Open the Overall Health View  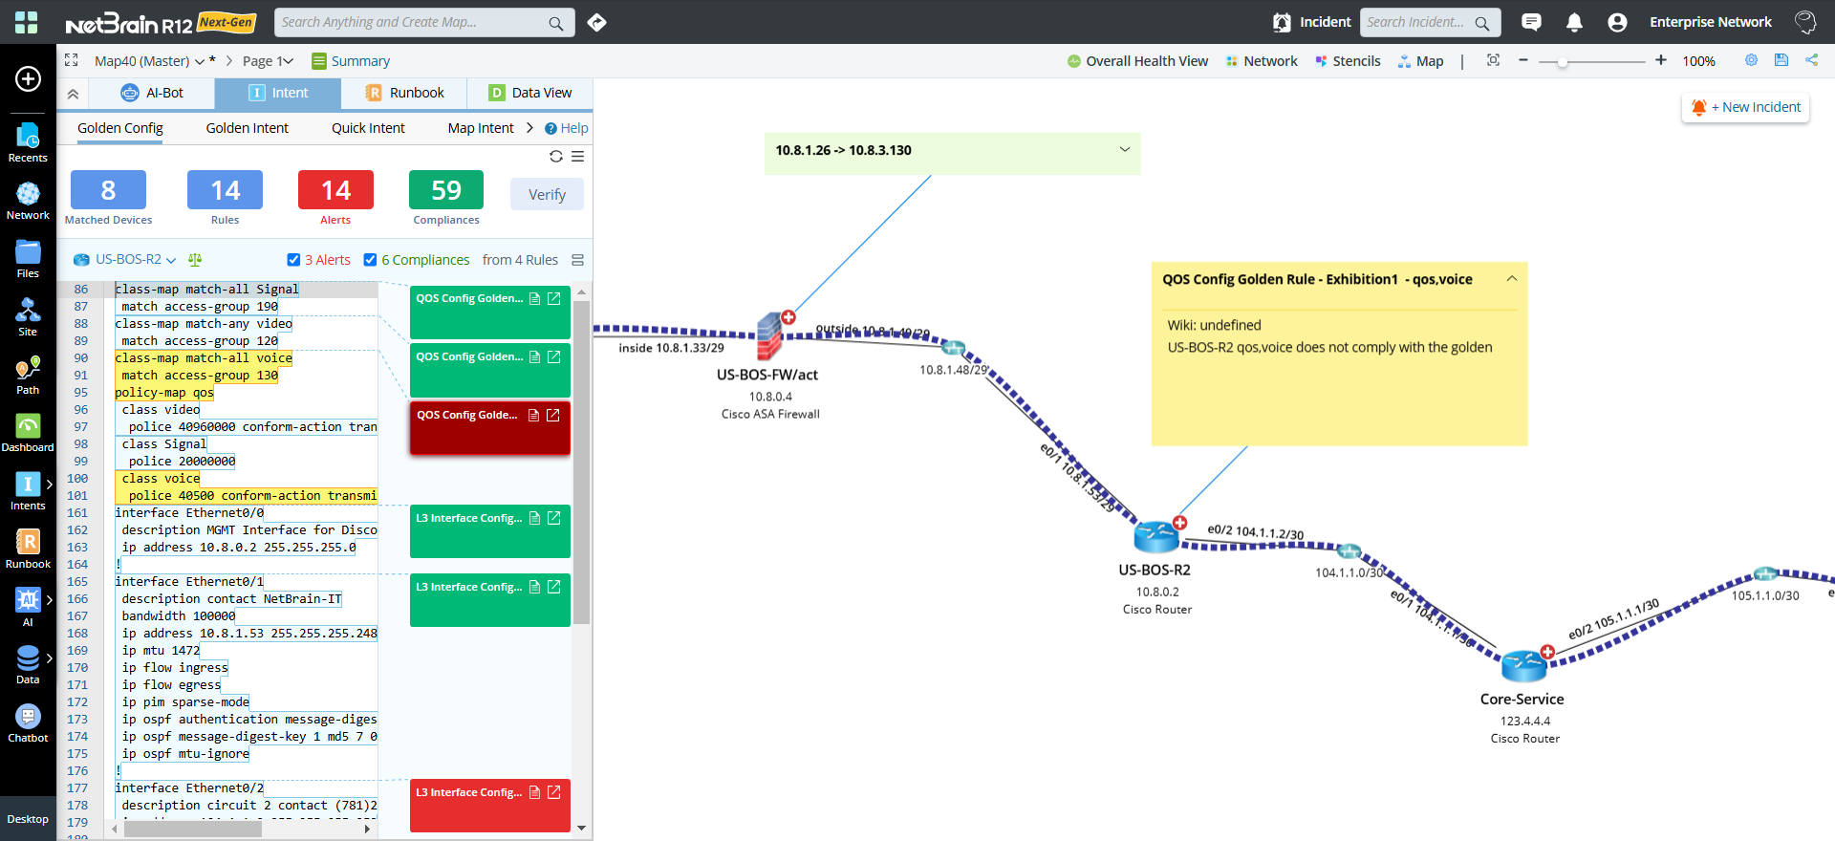click(1137, 60)
